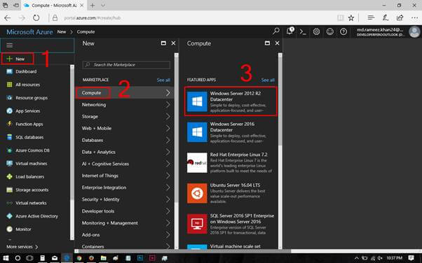
Task: Expand the Storage category chevron
Action: pyautogui.click(x=168, y=116)
